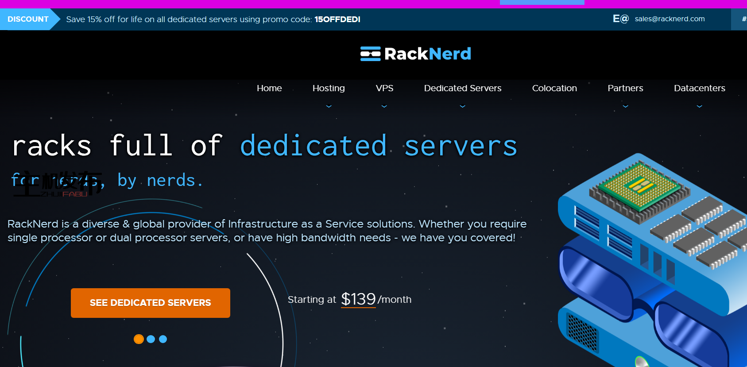The width and height of the screenshot is (747, 367).
Task: Click the RackNerd logo
Action: coord(415,54)
